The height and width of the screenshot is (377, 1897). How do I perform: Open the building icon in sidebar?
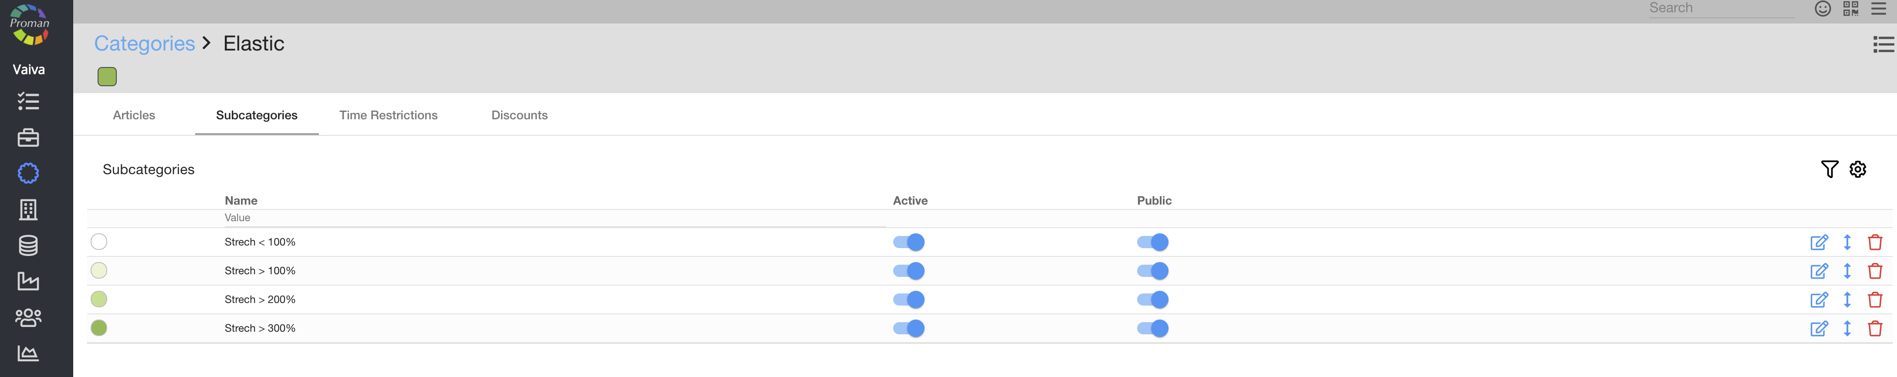28,210
